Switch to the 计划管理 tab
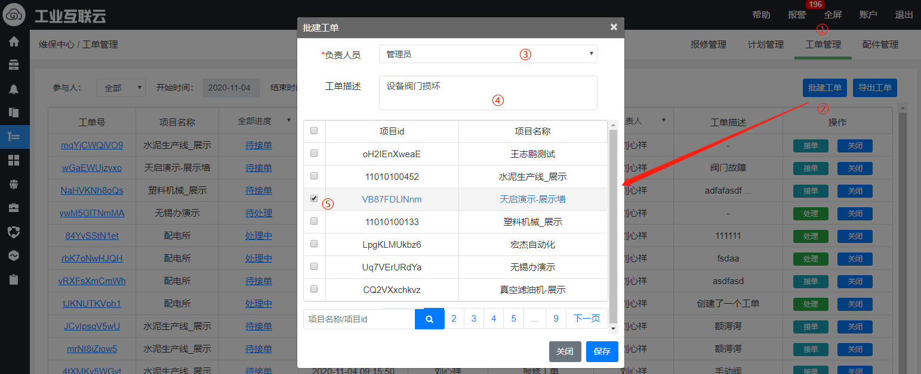This screenshot has height=374, width=921. [766, 45]
